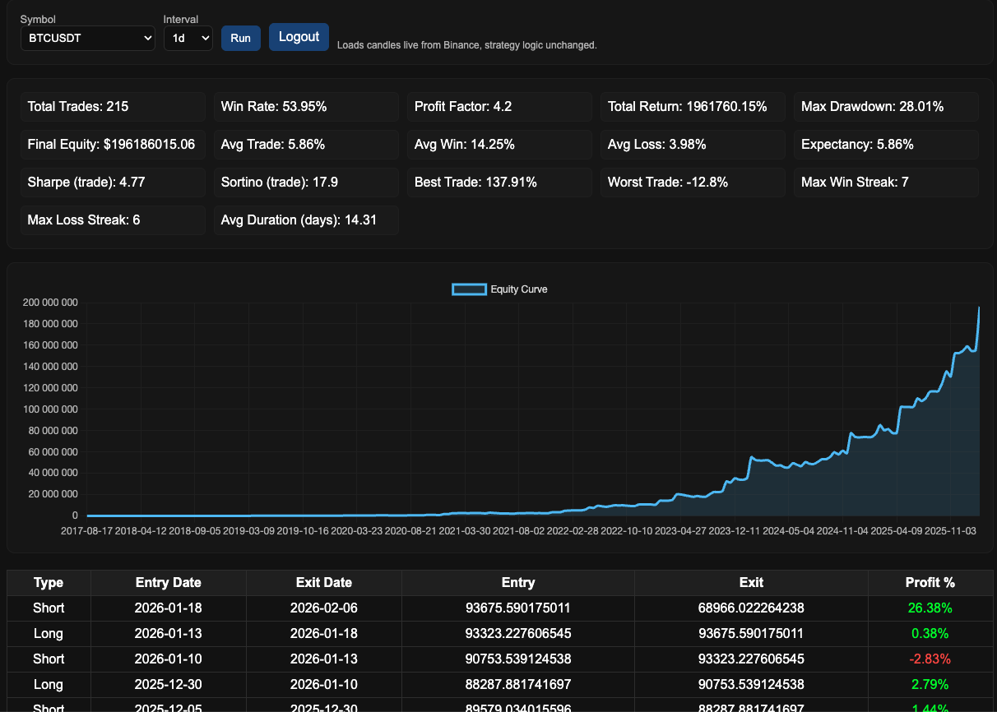Click the Sortino (trade): 17.9 stat card
997x712 pixels.
tap(306, 182)
